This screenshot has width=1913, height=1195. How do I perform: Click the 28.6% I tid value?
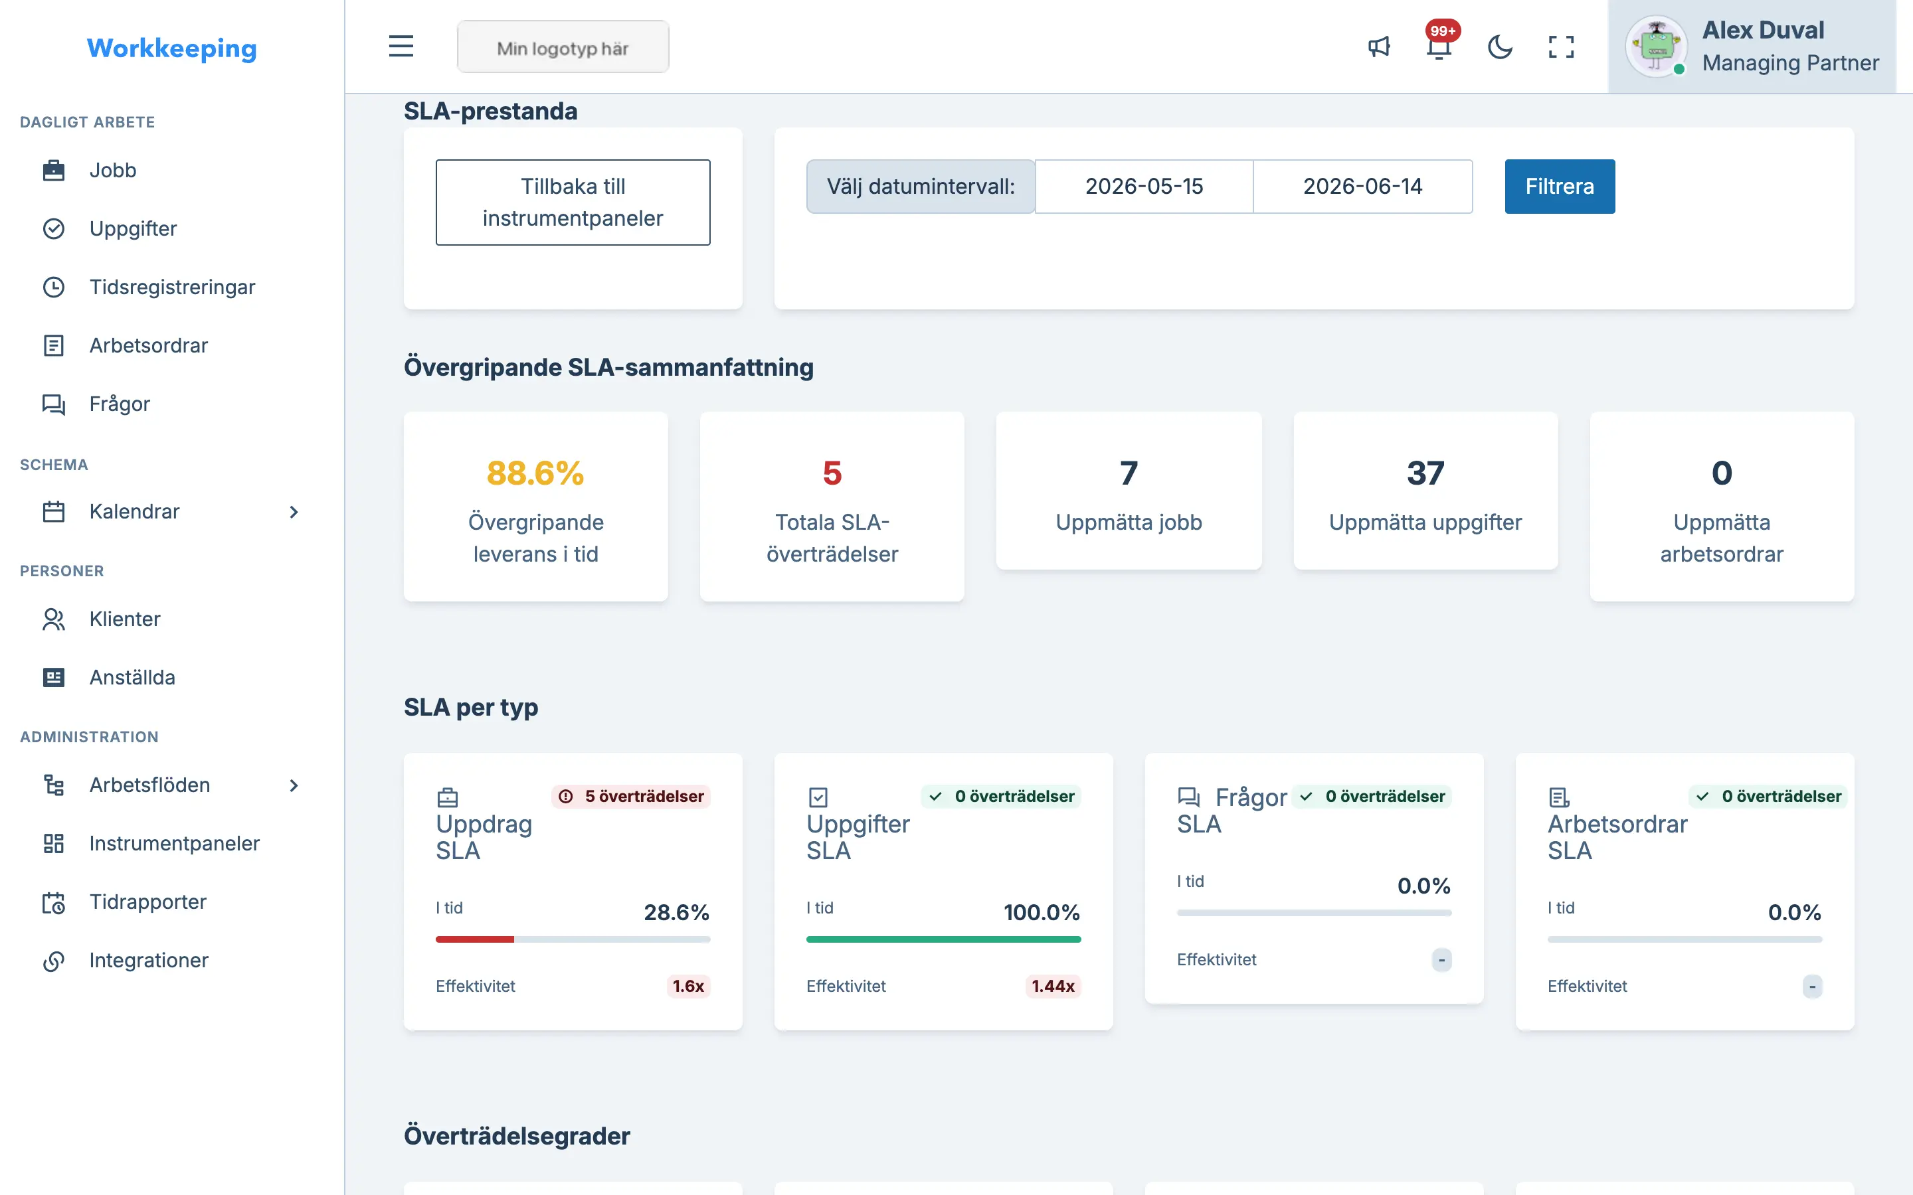(x=676, y=912)
